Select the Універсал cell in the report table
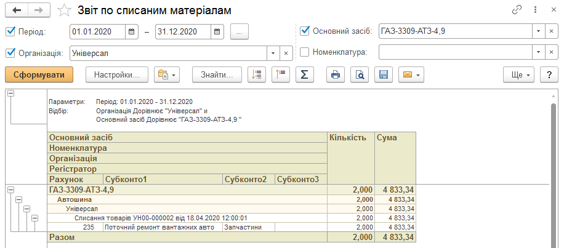This screenshot has height=248, width=564. tap(187, 209)
